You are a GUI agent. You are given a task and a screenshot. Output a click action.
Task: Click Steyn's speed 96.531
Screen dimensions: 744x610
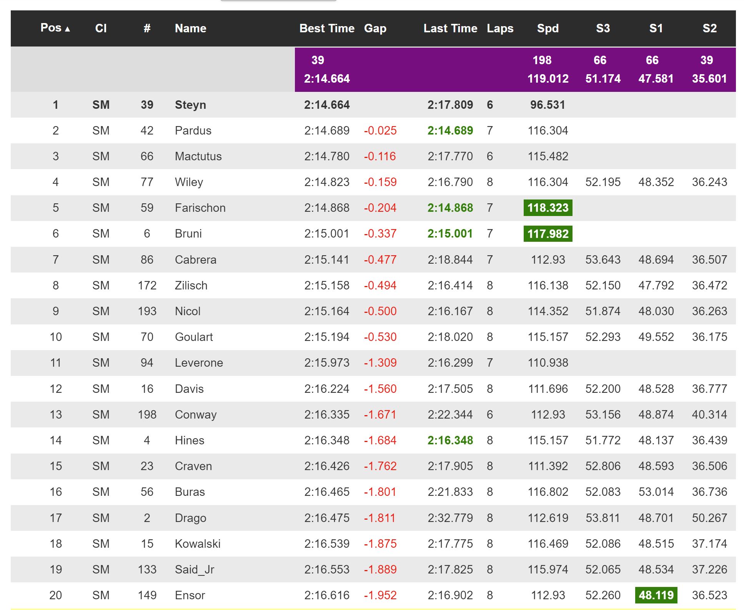(548, 105)
